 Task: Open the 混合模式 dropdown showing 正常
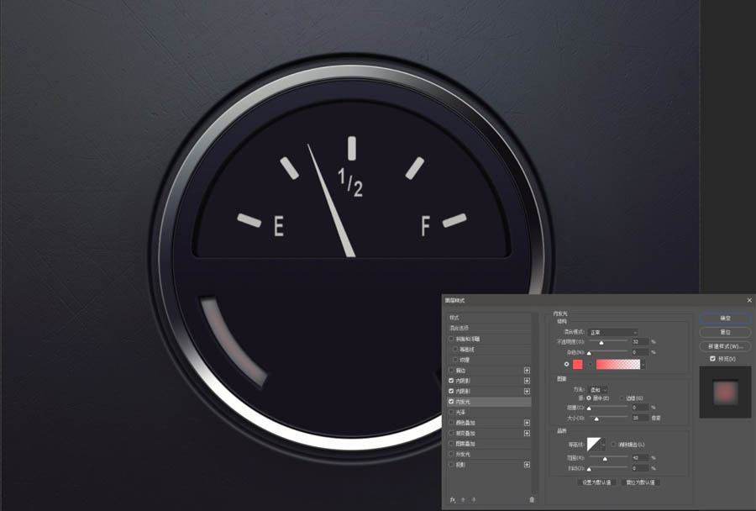pyautogui.click(x=612, y=332)
